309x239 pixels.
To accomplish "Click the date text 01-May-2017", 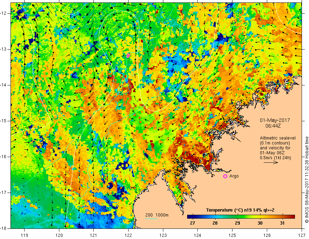I will (x=275, y=120).
